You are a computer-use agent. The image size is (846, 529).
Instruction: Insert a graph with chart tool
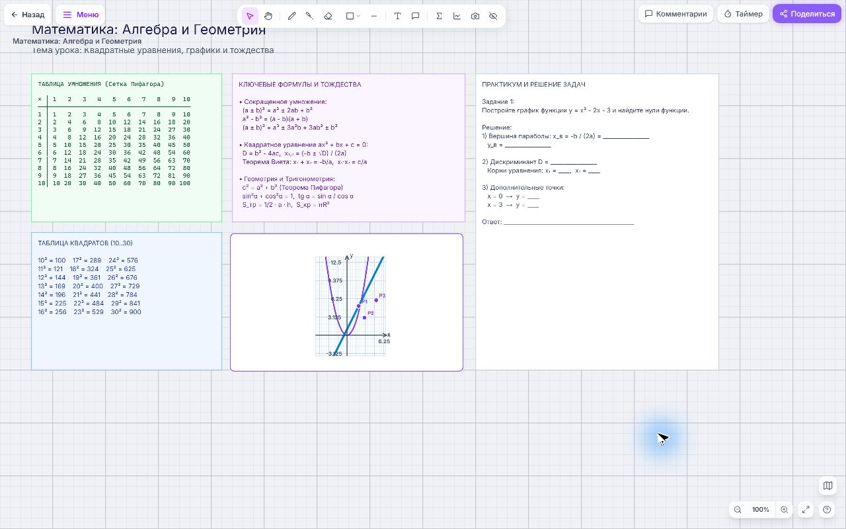pos(457,16)
